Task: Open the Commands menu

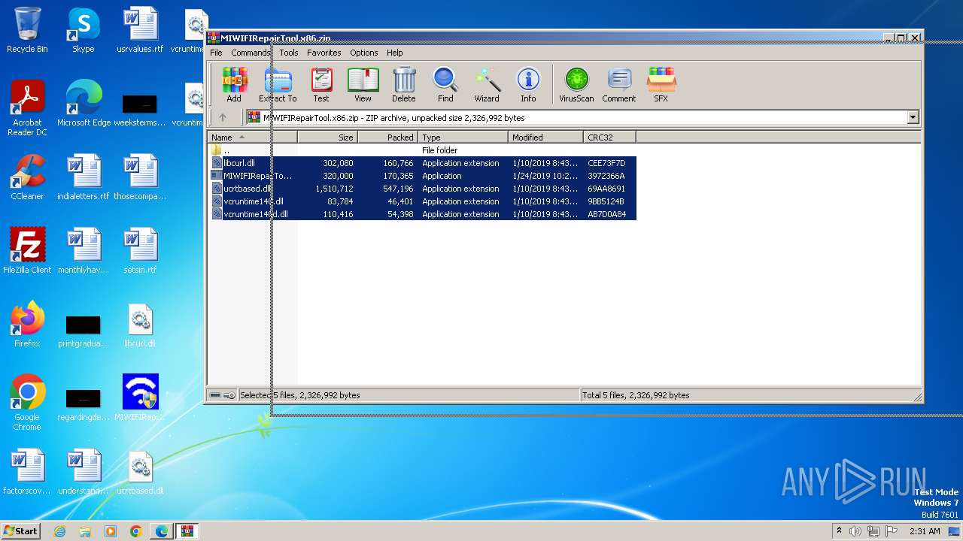Action: click(251, 53)
